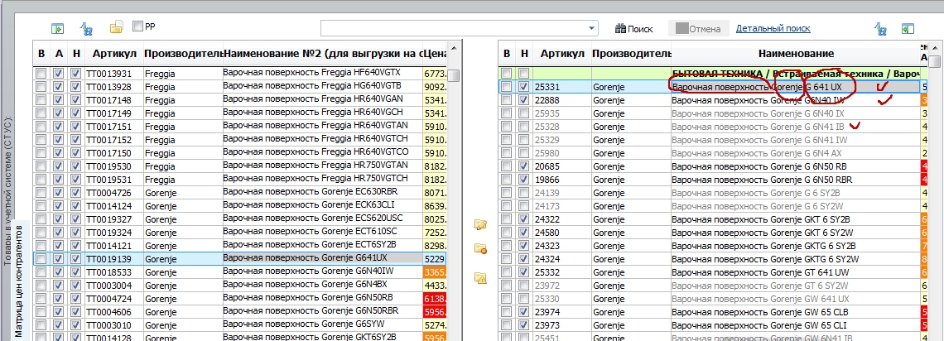Tick the B checkbox for article 20685 row

pyautogui.click(x=507, y=166)
